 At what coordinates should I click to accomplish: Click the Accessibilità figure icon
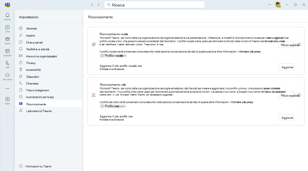tap(21, 69)
